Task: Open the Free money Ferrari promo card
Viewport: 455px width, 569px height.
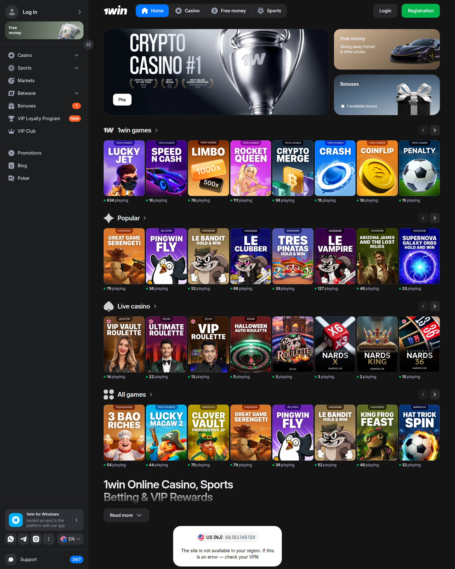Action: (x=387, y=49)
